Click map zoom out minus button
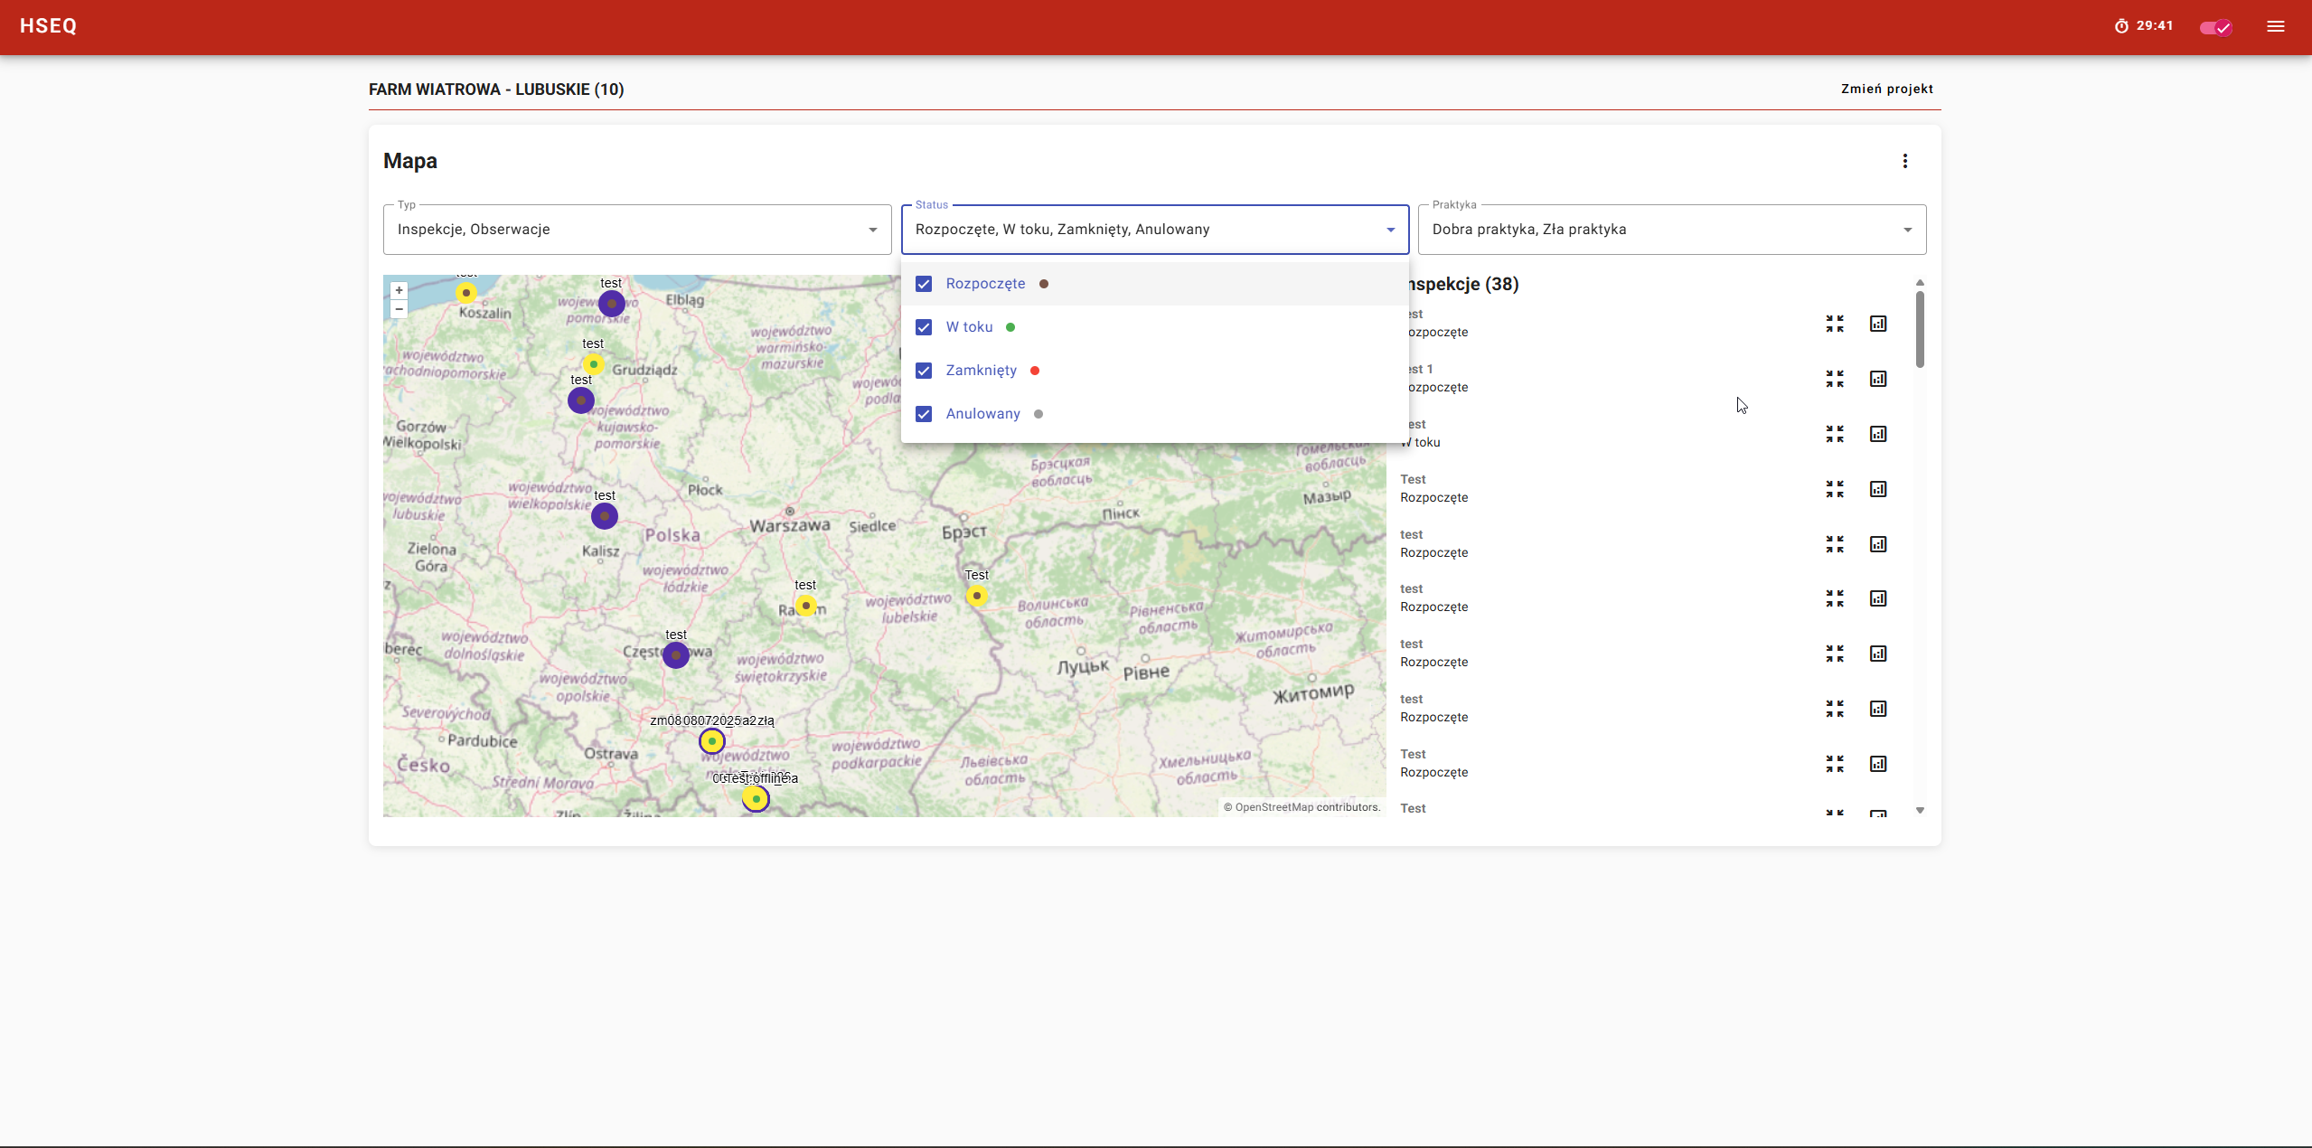The height and width of the screenshot is (1148, 2312). click(x=399, y=309)
